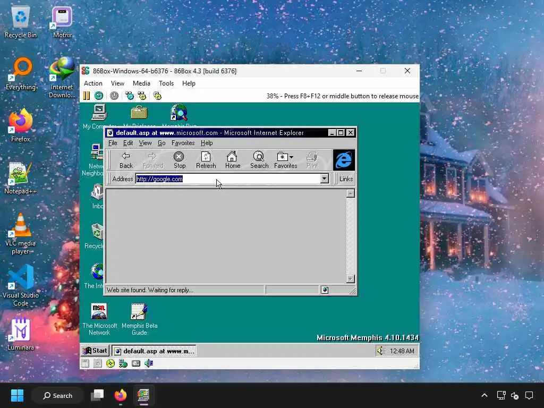The height and width of the screenshot is (408, 544).
Task: Pause emulation with the 86Box pause icon
Action: click(x=87, y=96)
